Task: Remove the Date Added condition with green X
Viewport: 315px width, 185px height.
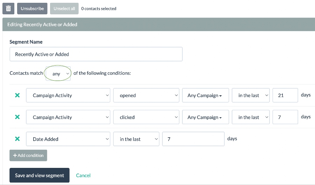Action: tap(17, 139)
